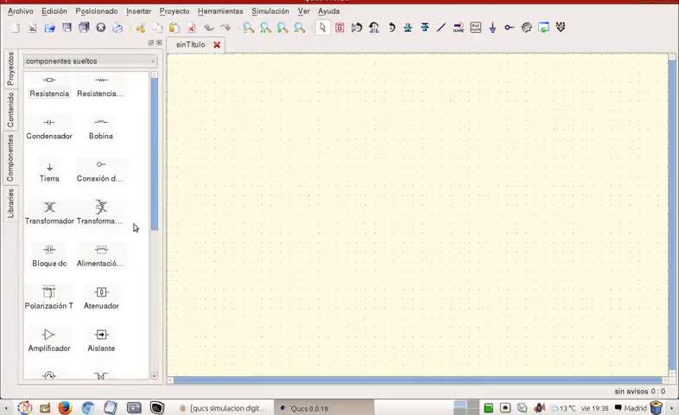Screen dimensions: 679x415
Task: Click the first magnifier zoom icon
Action: pyautogui.click(x=249, y=28)
